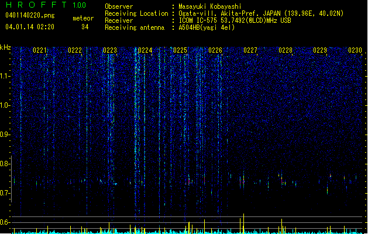Click the 0227 time marker

tap(250, 50)
